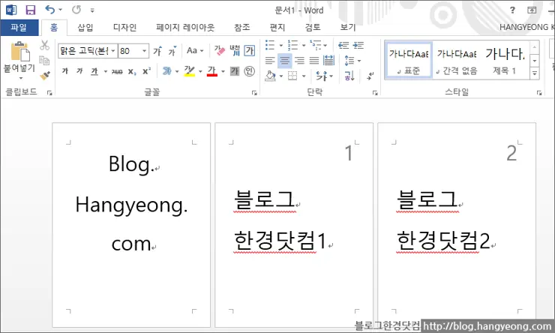Apply numbered list

click(x=292, y=45)
